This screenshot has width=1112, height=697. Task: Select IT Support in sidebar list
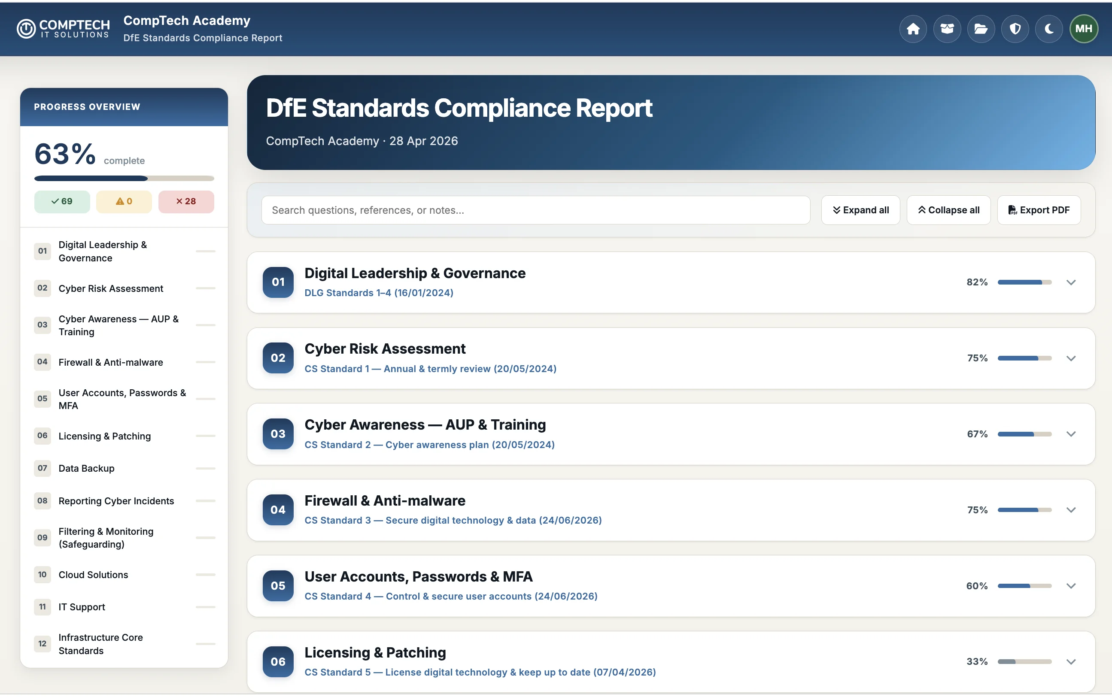point(125,607)
